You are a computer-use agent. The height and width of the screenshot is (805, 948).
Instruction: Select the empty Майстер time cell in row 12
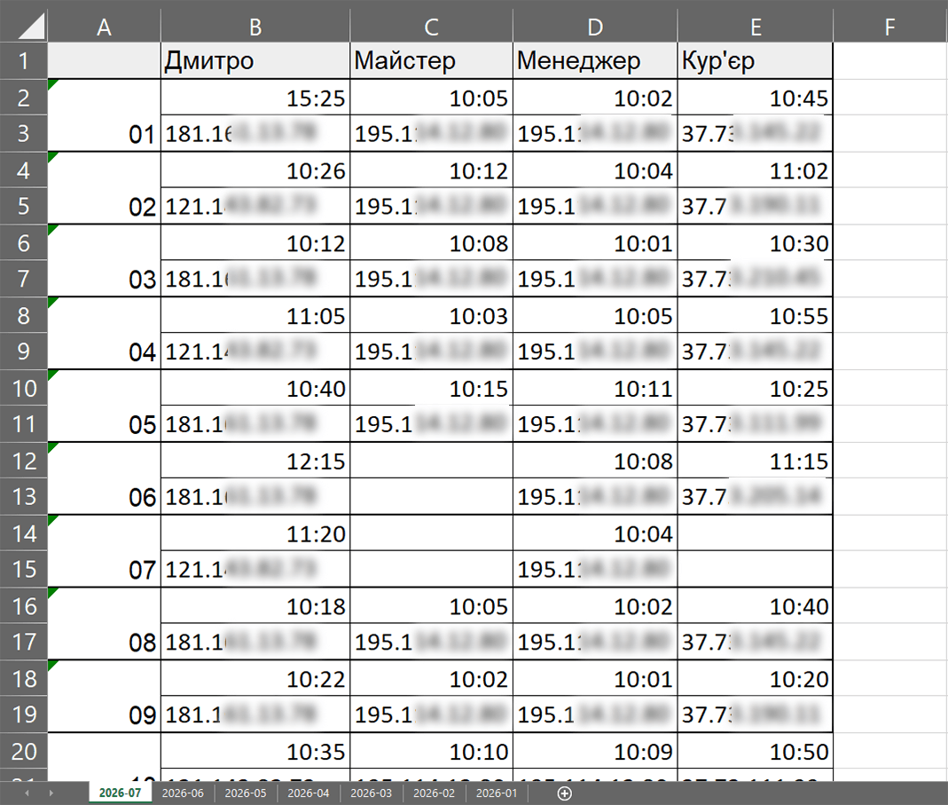pyautogui.click(x=431, y=461)
